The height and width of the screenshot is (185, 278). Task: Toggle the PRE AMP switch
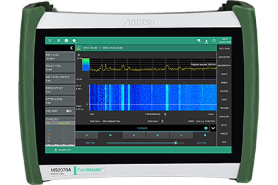coord(69,111)
